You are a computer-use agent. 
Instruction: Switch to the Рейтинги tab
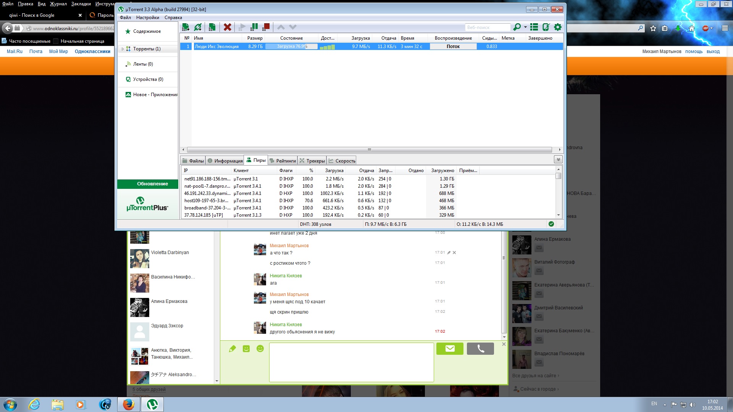tap(283, 161)
